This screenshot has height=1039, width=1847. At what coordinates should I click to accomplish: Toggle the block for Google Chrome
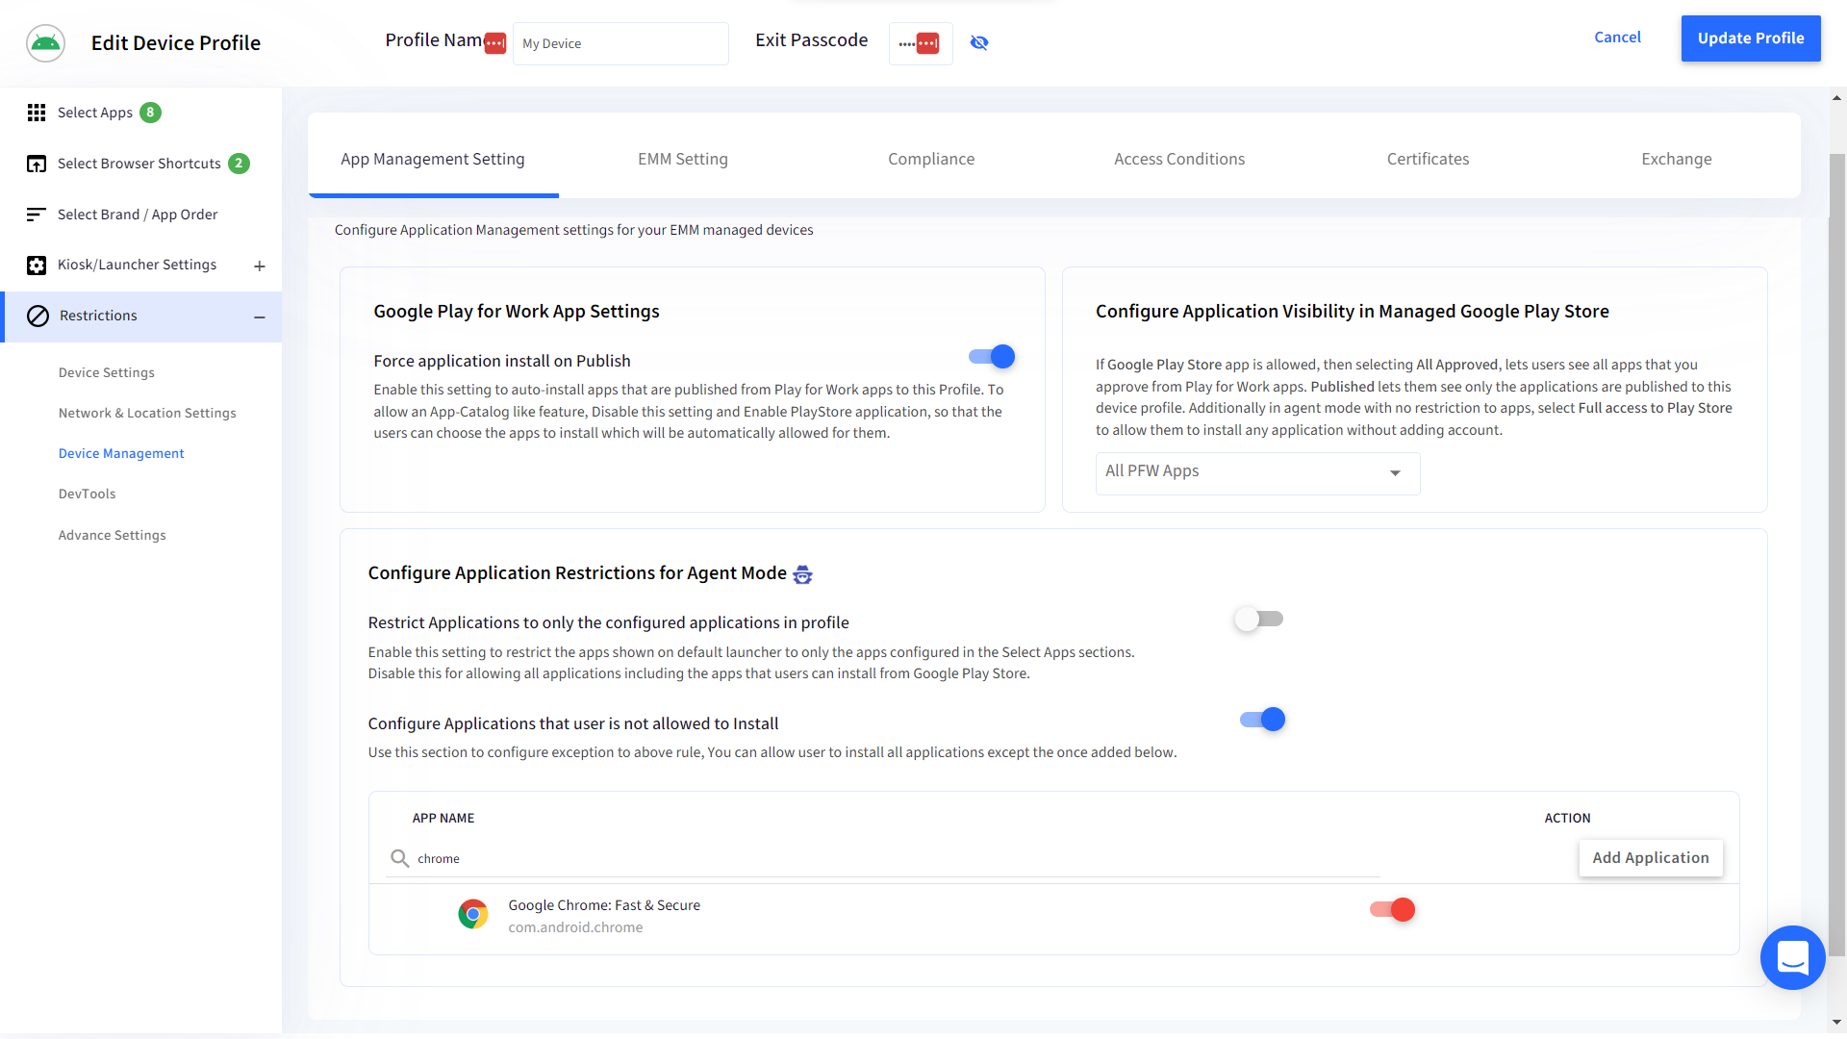[1391, 909]
